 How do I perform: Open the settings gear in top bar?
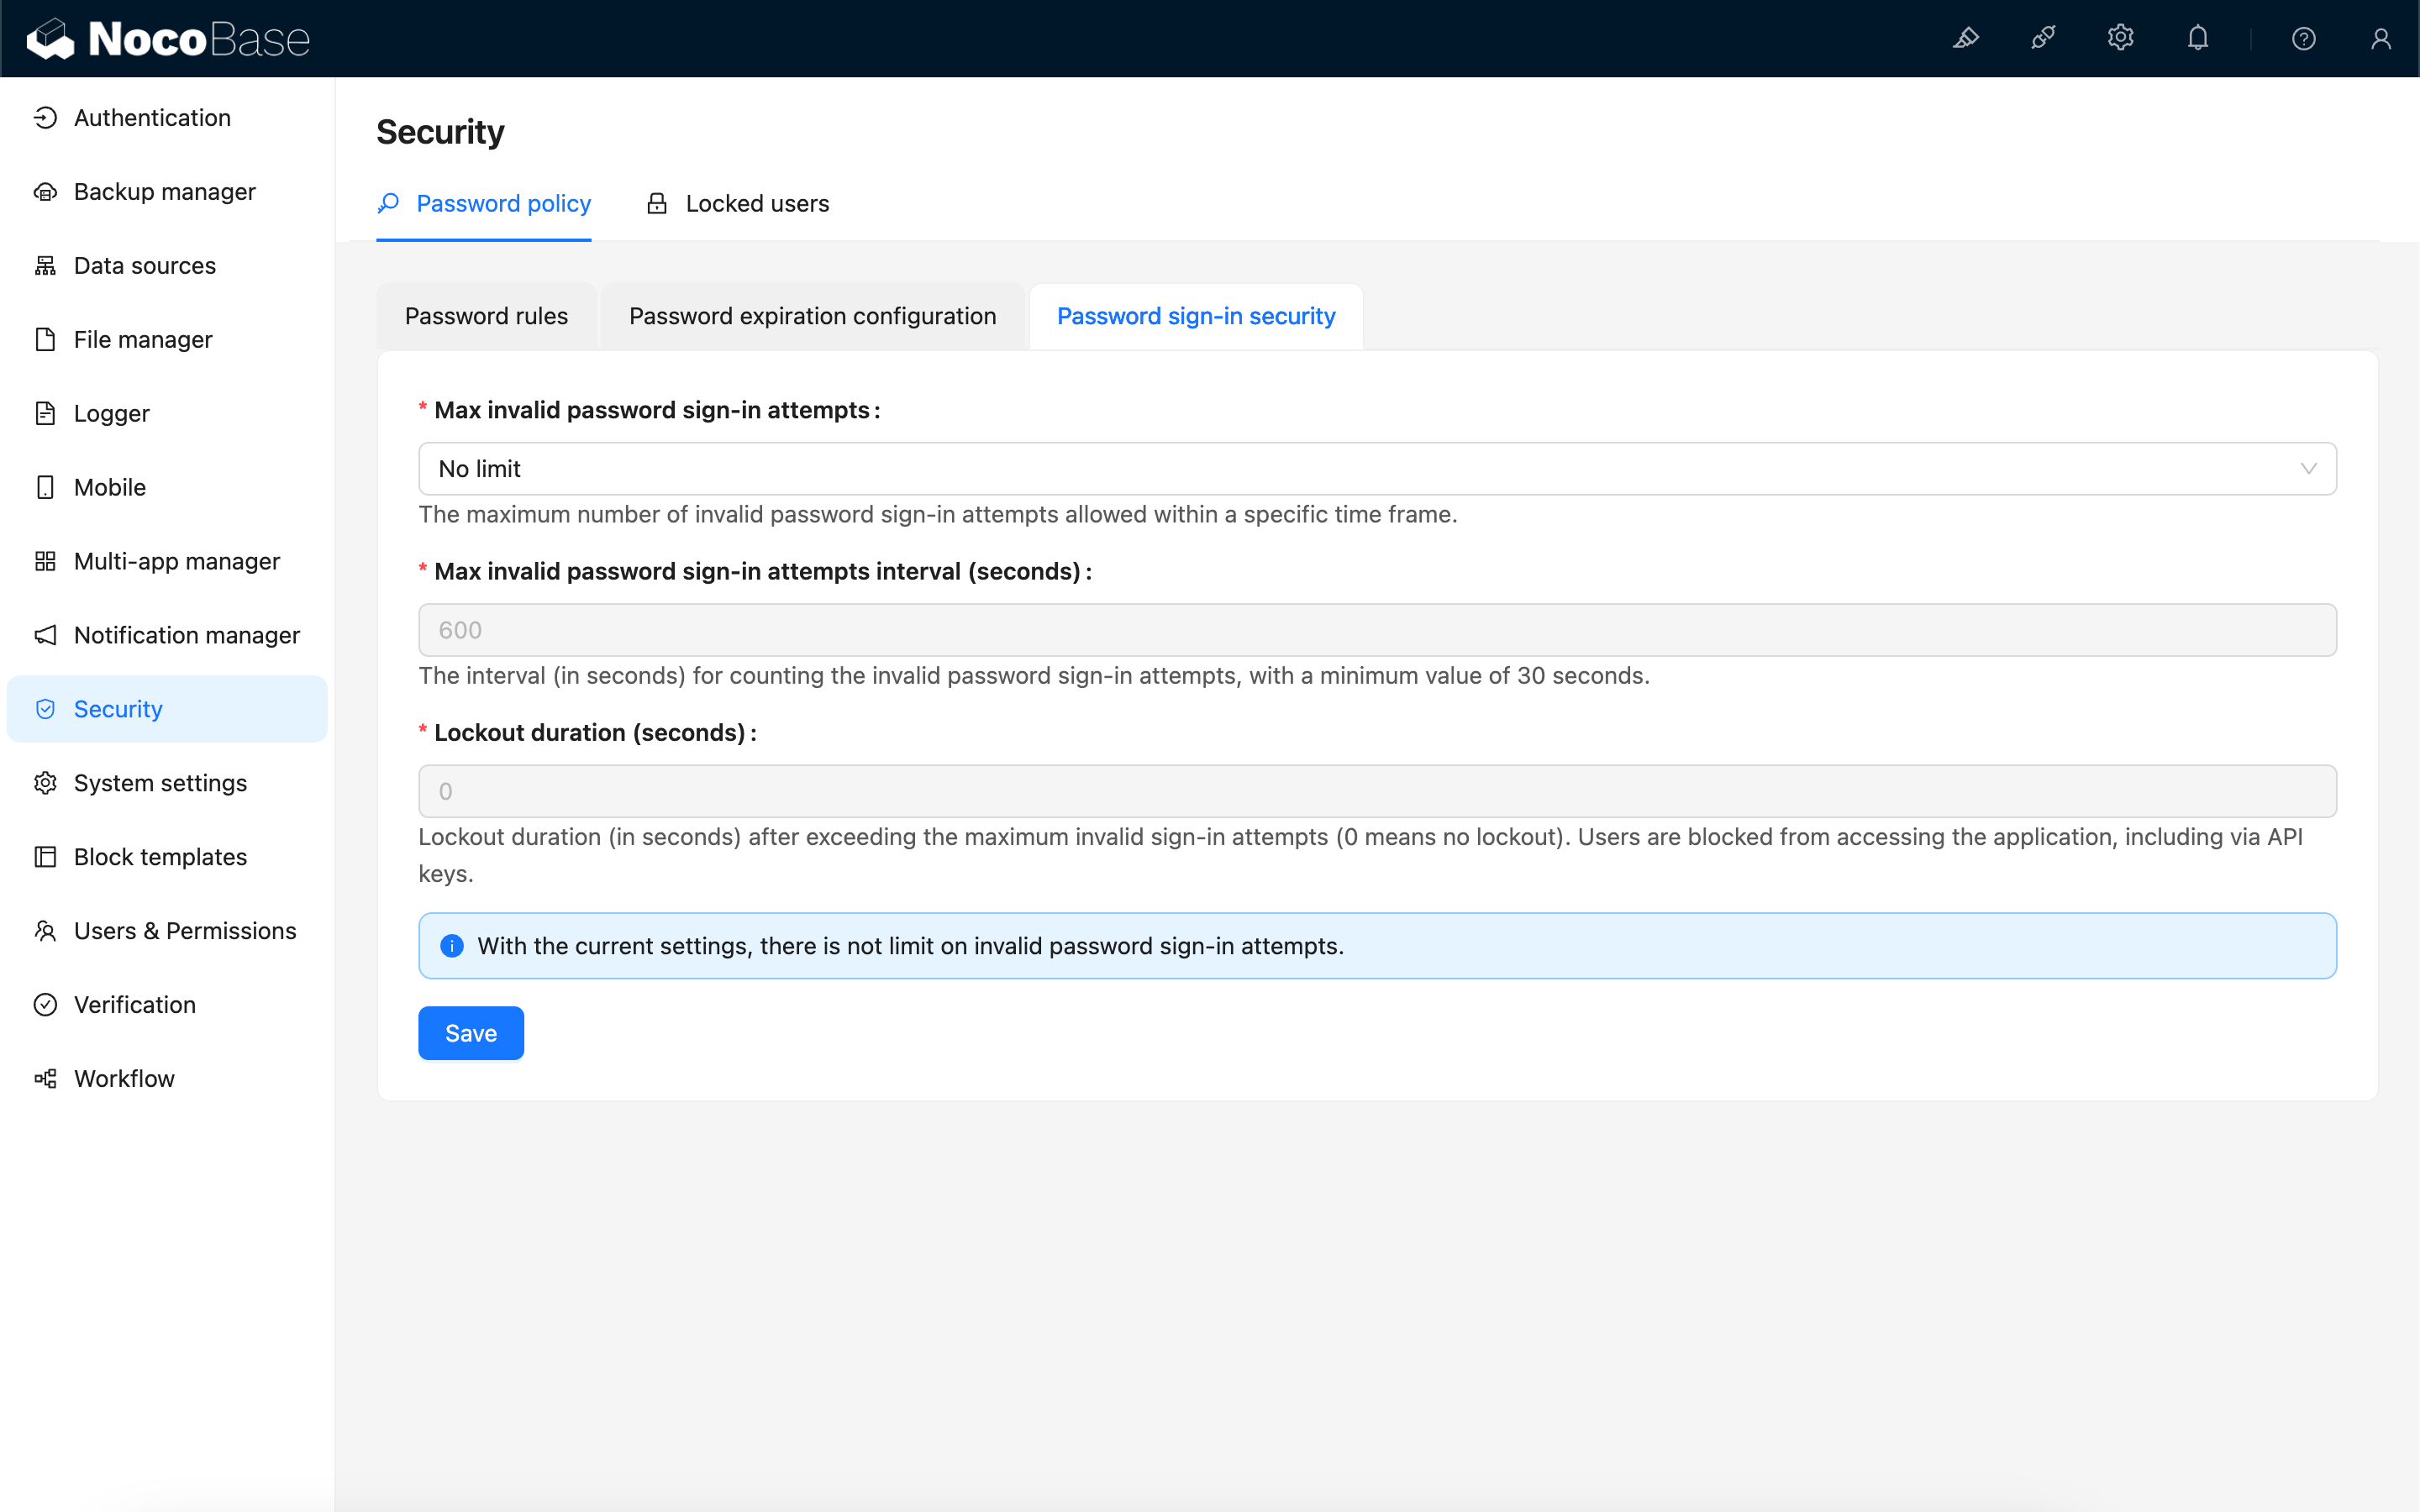[x=2120, y=38]
